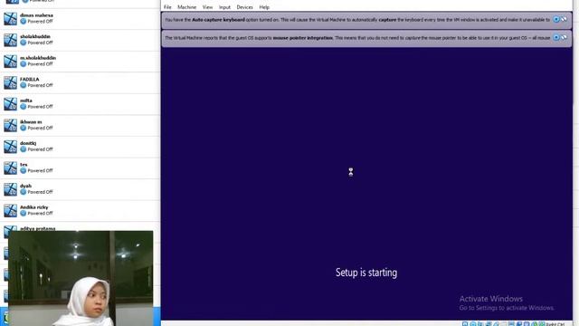This screenshot has height=326, width=579.
Task: Click the webcam video overlay
Action: click(x=81, y=278)
